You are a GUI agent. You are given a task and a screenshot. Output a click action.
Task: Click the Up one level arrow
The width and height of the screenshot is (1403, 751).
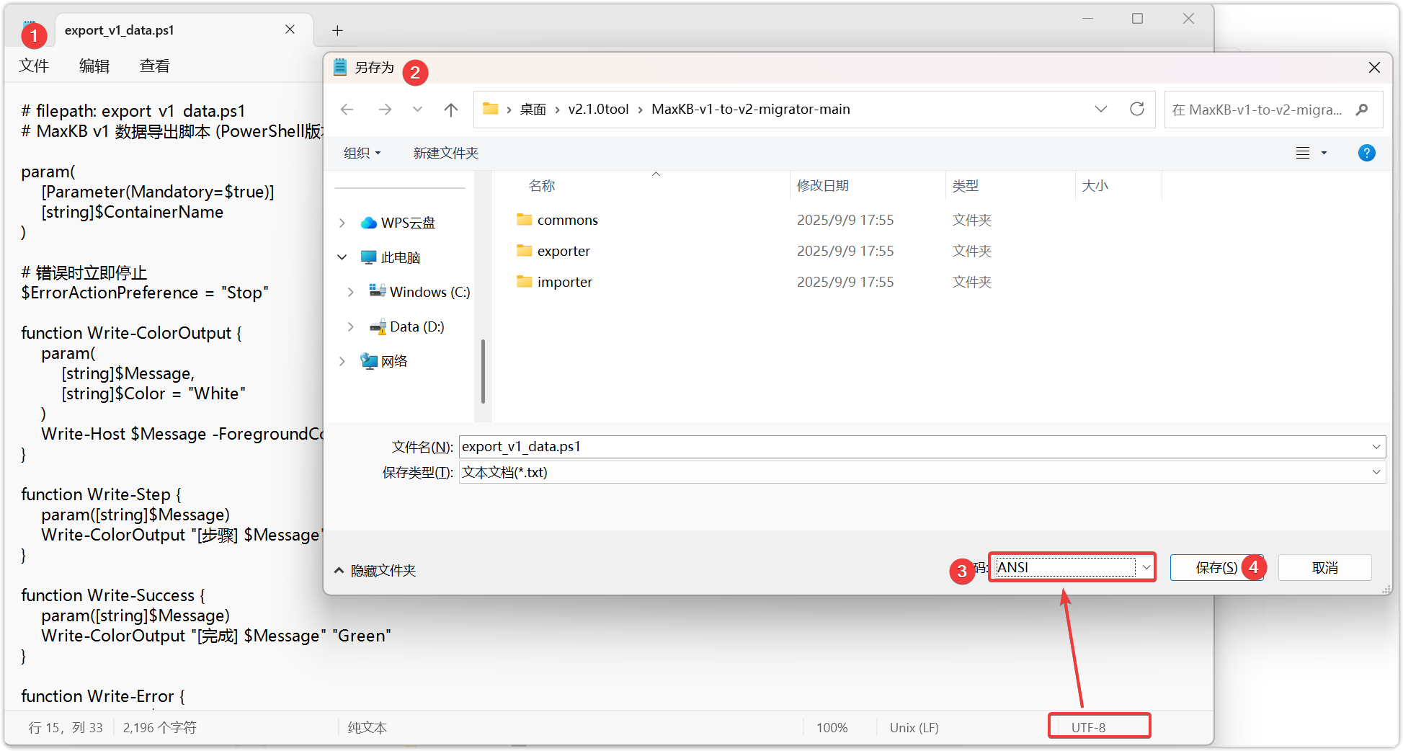[x=451, y=110]
